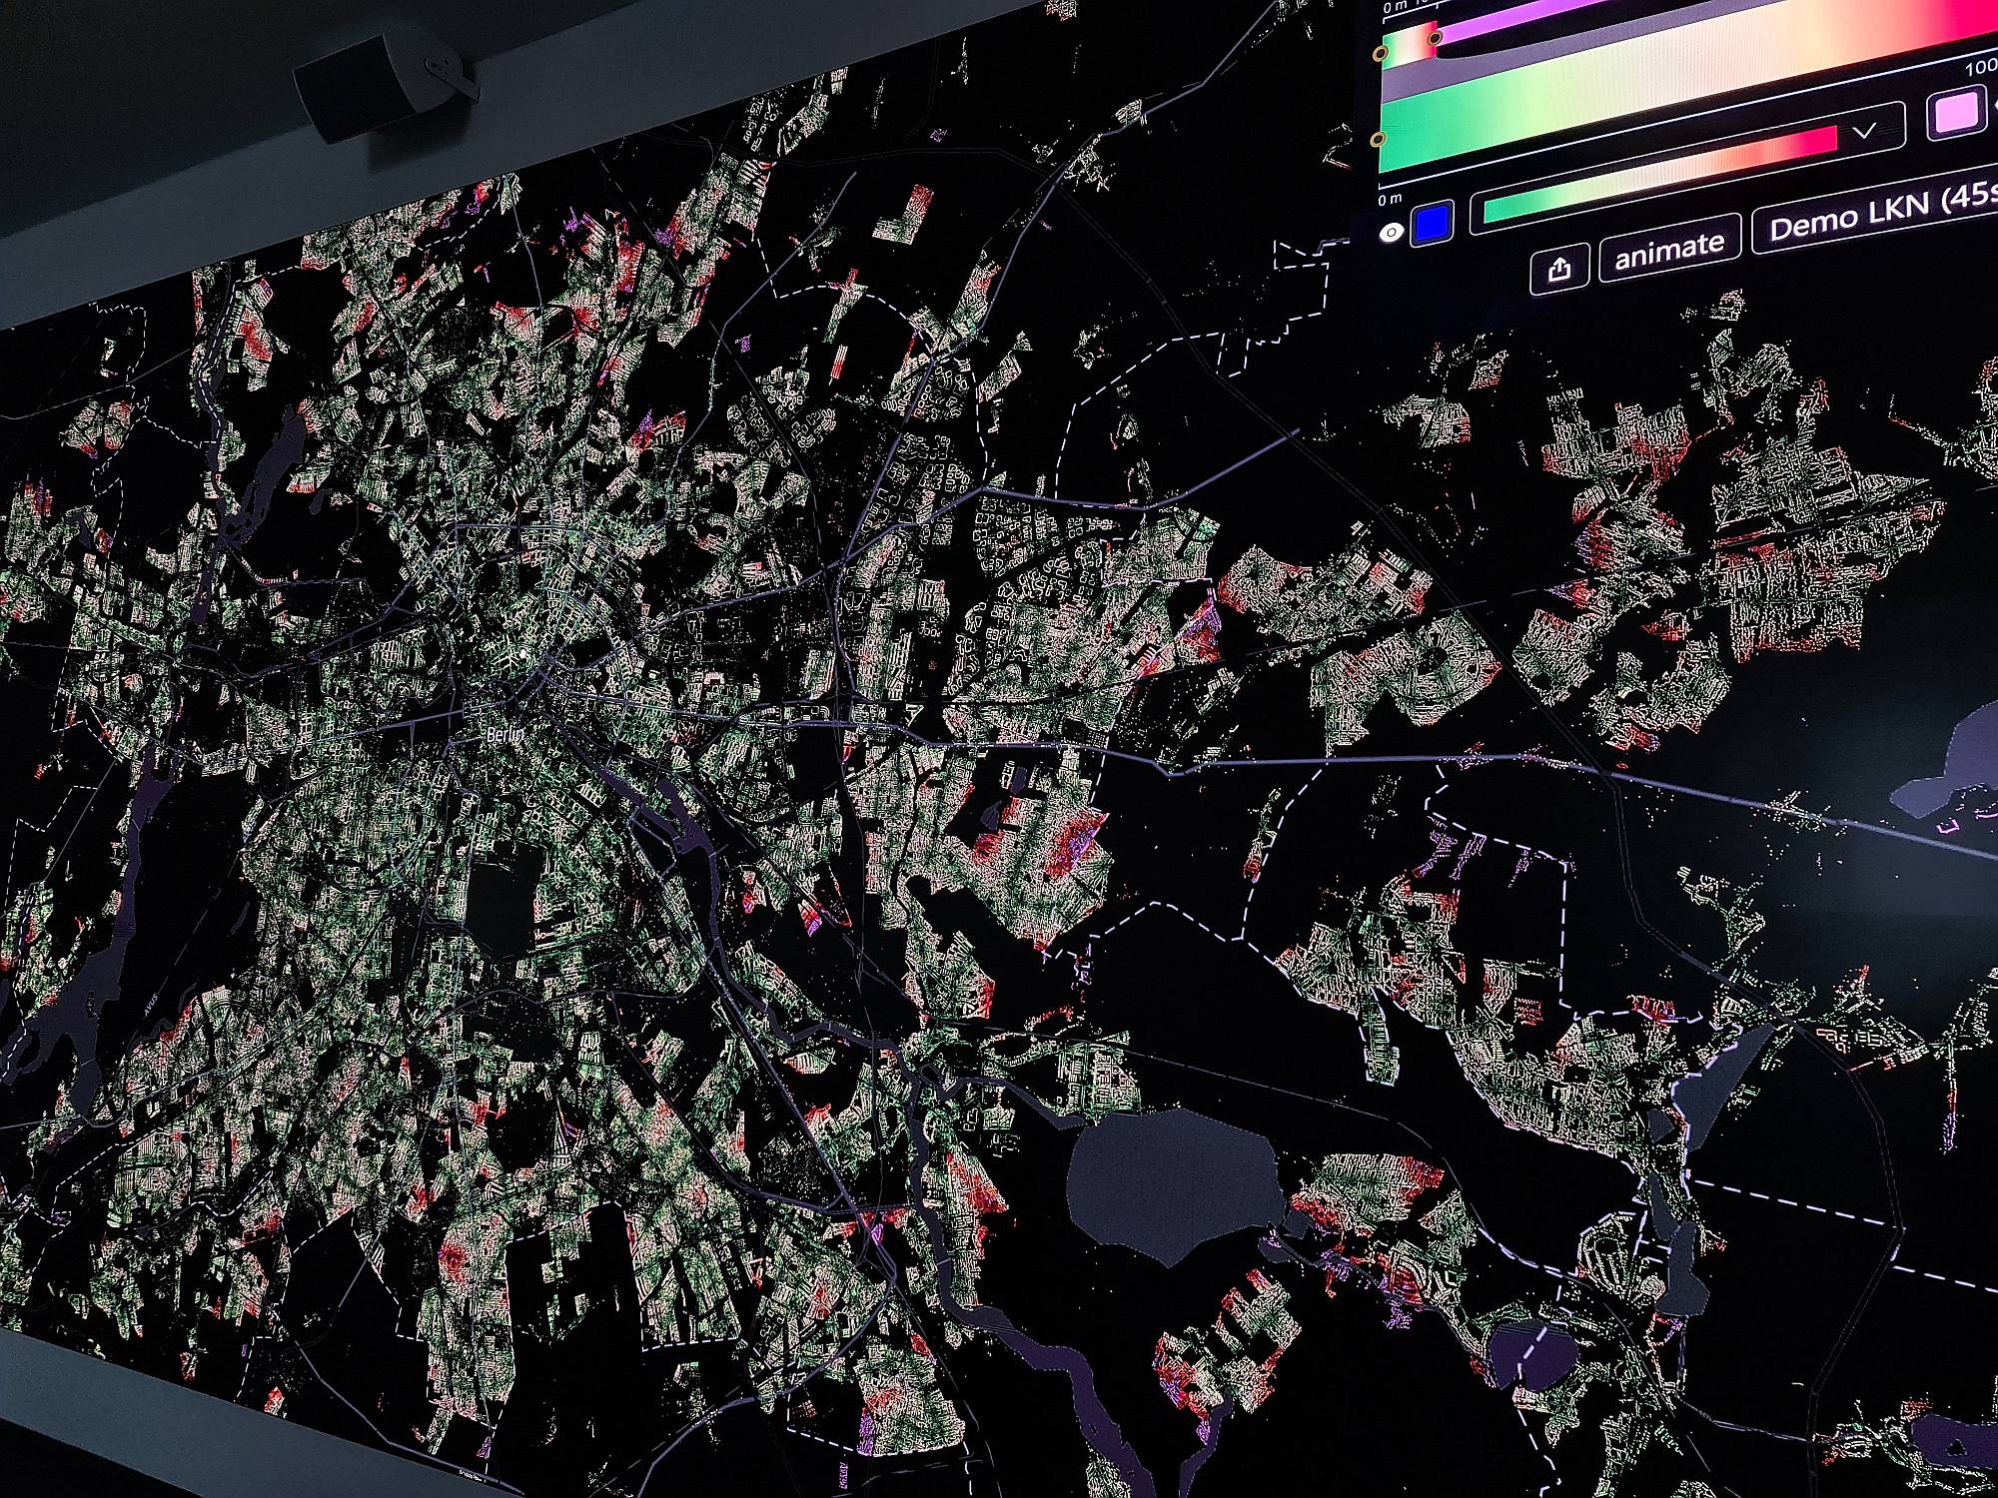Click the Berlin label on the map
Viewport: 1998px width, 1498px height.
click(504, 735)
